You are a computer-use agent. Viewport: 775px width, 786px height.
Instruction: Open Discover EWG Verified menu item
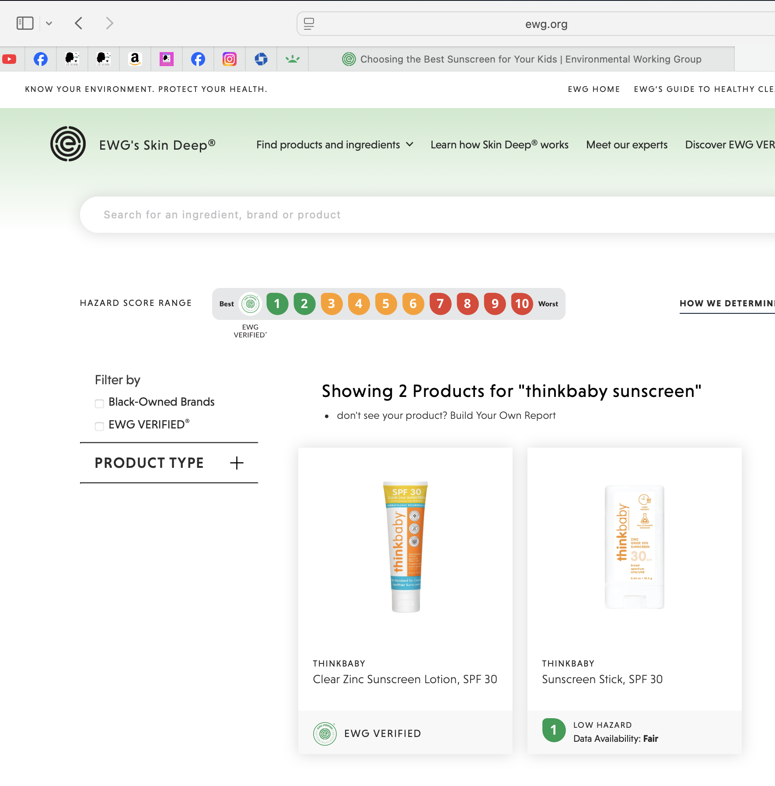[730, 145]
